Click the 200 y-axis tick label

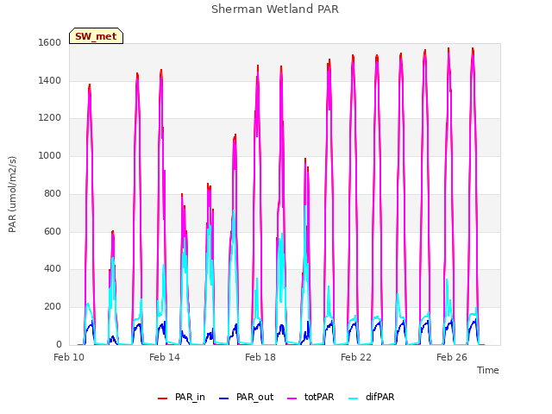point(53,307)
